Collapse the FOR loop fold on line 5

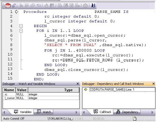pyautogui.click(x=21, y=31)
